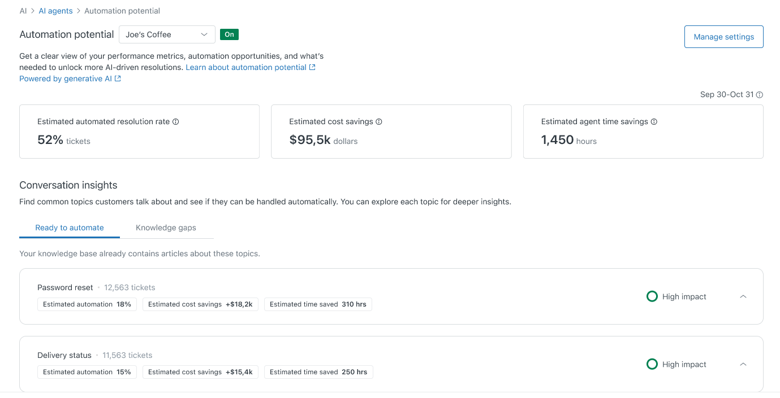The image size is (780, 398).
Task: Switch to the Knowledge gaps tab
Action: coord(166,228)
